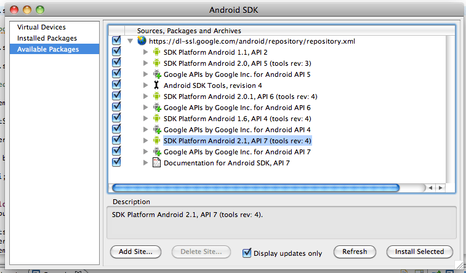Uncheck SDK Platform Android 2.0, API 5 checkbox
The image size is (466, 273).
[x=116, y=63]
